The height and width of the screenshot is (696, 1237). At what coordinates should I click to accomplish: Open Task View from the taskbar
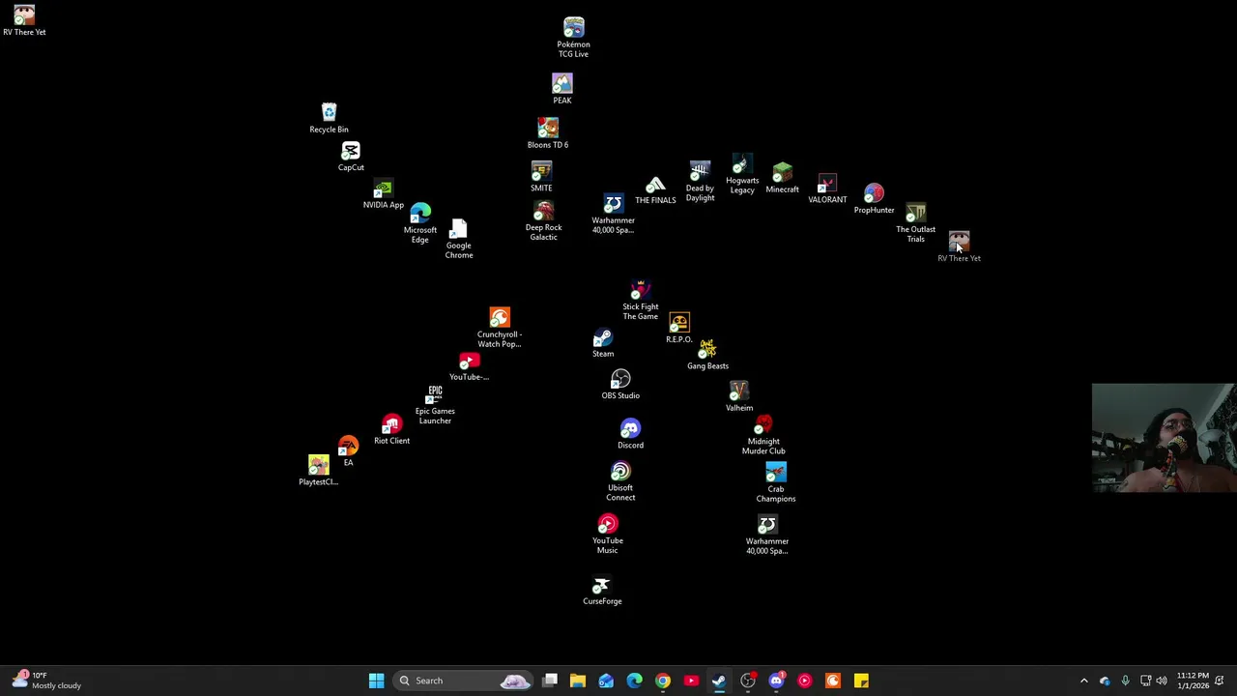[550, 681]
